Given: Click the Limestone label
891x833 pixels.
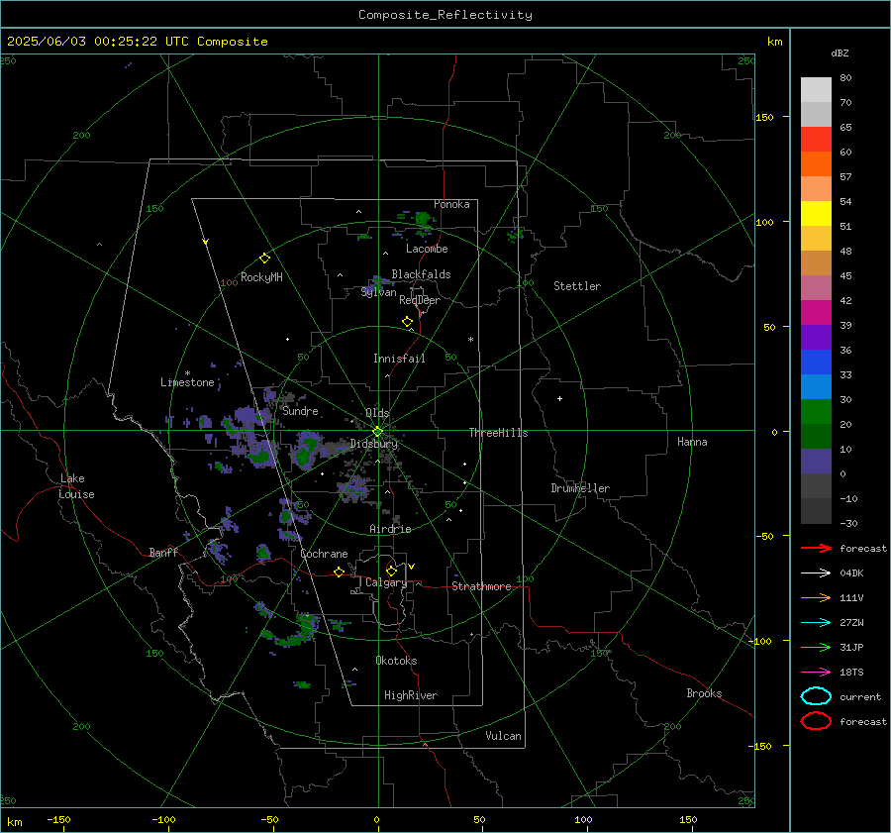Looking at the screenshot, I should pyautogui.click(x=187, y=382).
